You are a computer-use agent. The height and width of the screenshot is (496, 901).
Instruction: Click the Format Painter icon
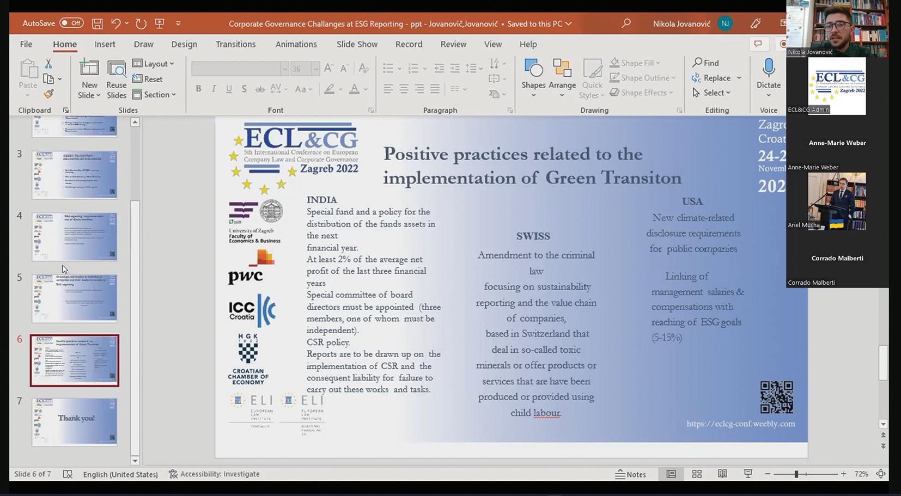tap(48, 94)
